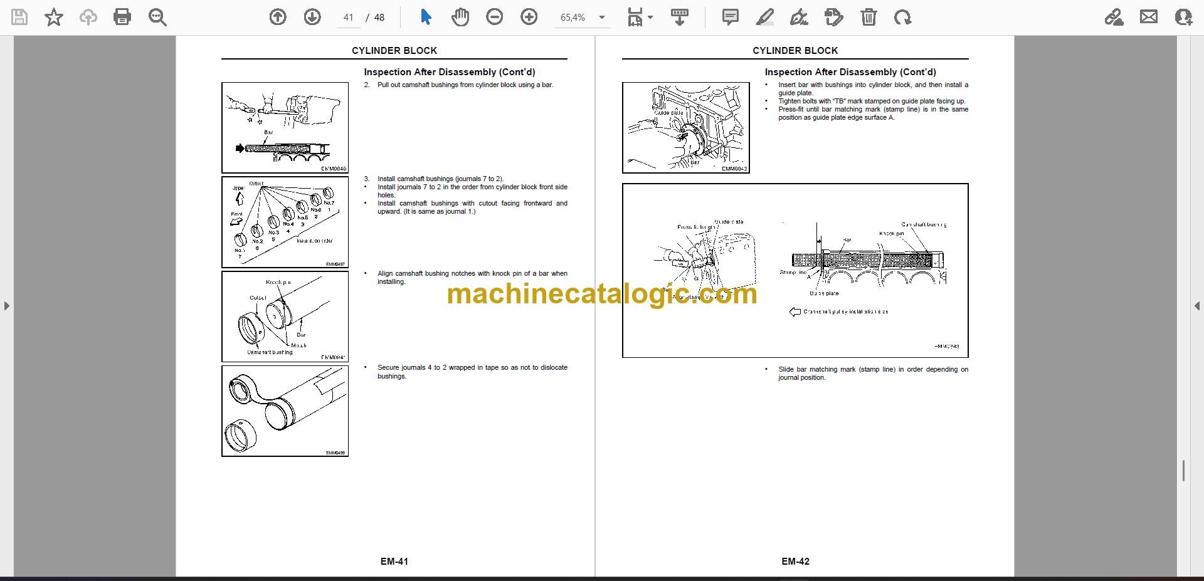Select the tape wrapped journals illustration

pos(285,411)
